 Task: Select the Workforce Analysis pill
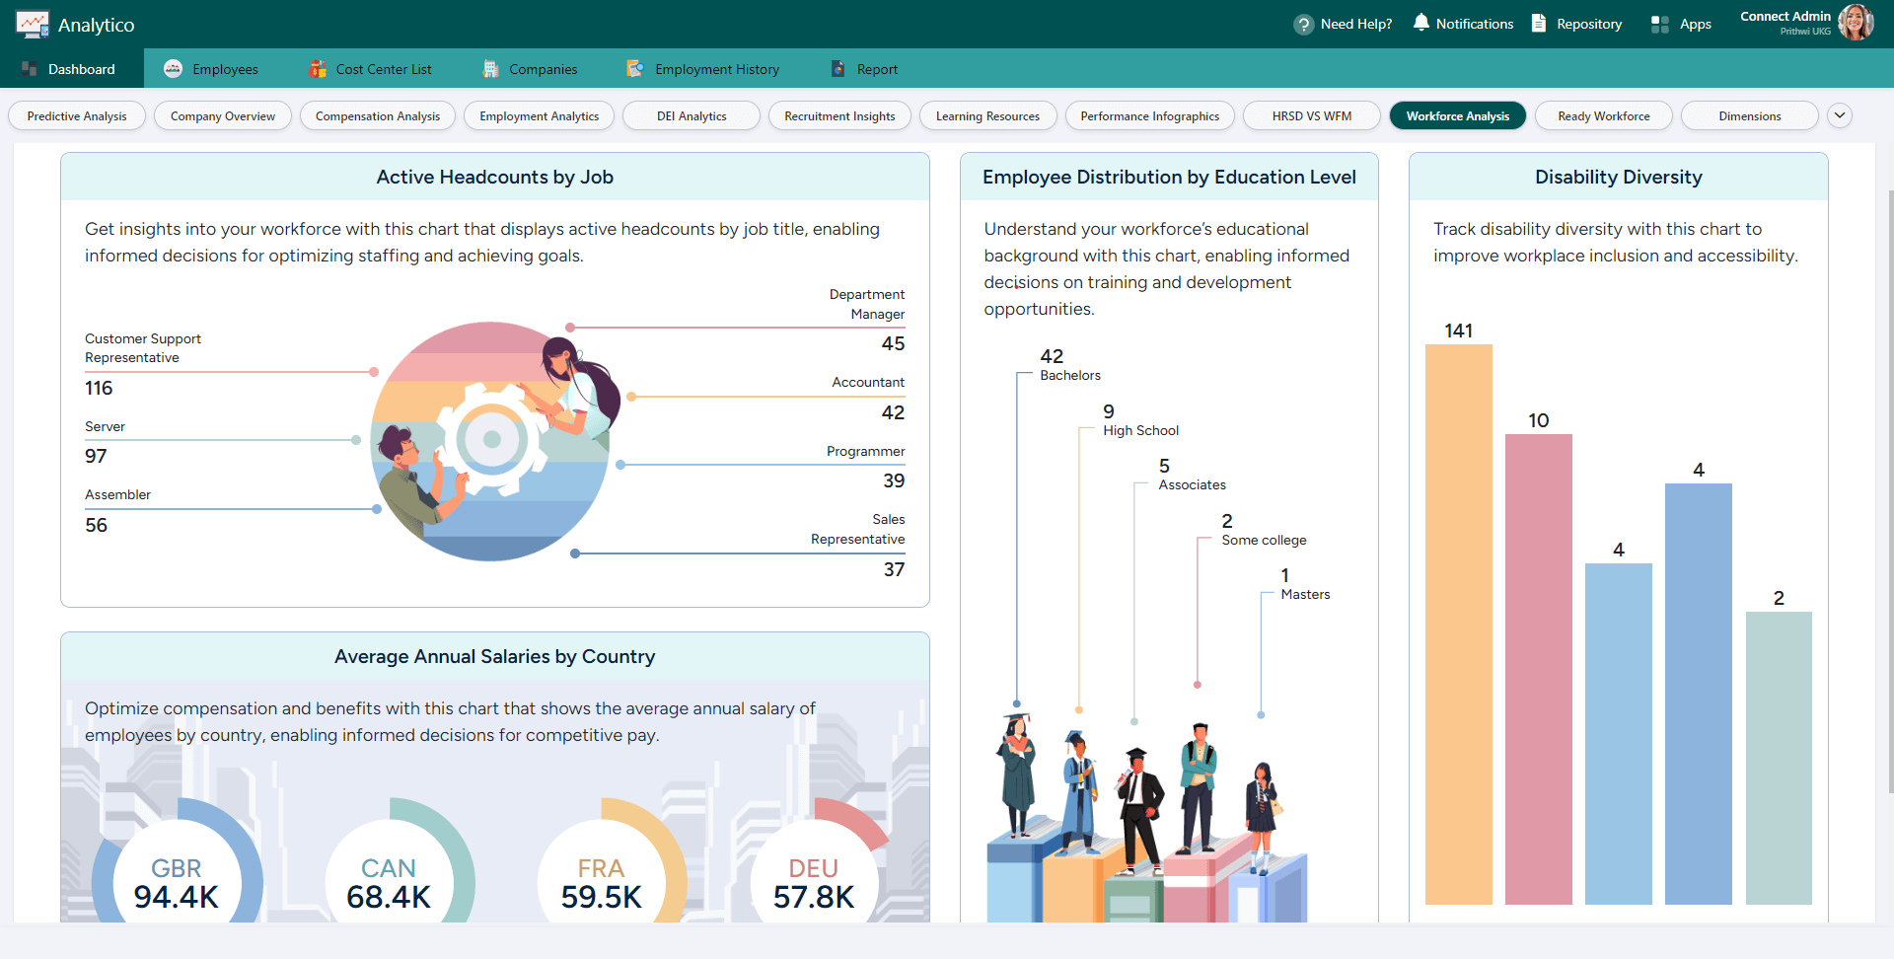click(x=1458, y=115)
